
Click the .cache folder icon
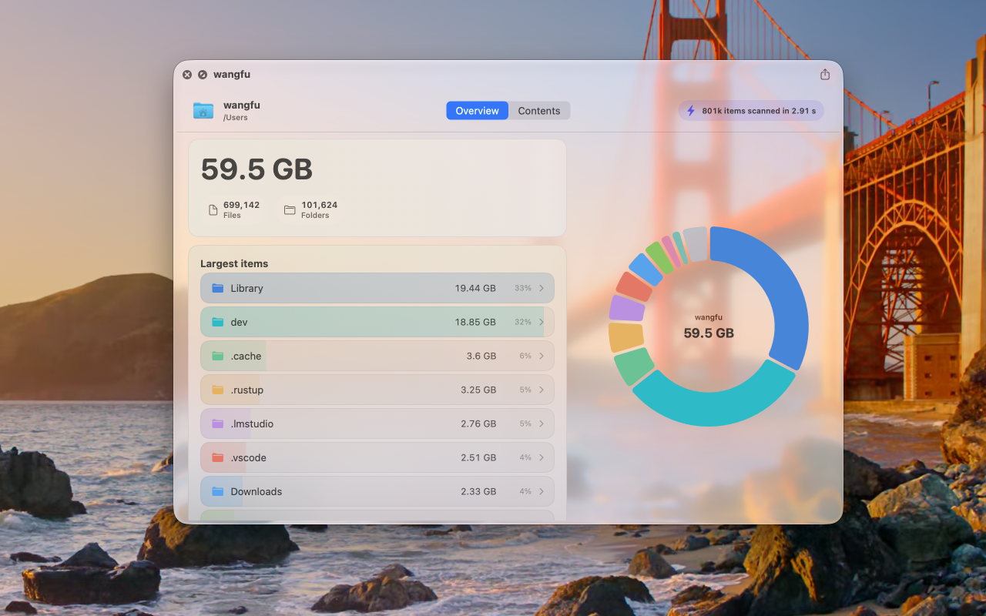pos(218,356)
